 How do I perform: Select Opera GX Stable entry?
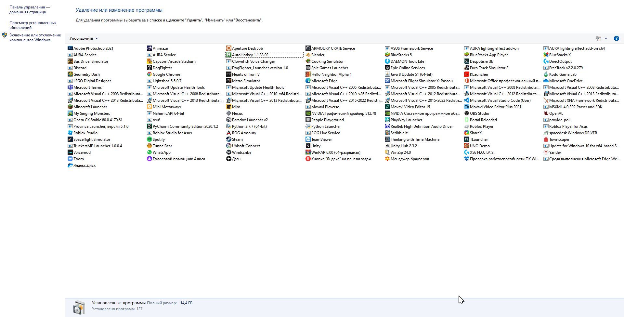[x=95, y=120]
